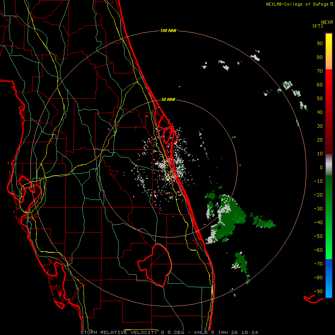The width and height of the screenshot is (335, 335).
Task: Click the positive 20 scale value
Action: [x=320, y=140]
